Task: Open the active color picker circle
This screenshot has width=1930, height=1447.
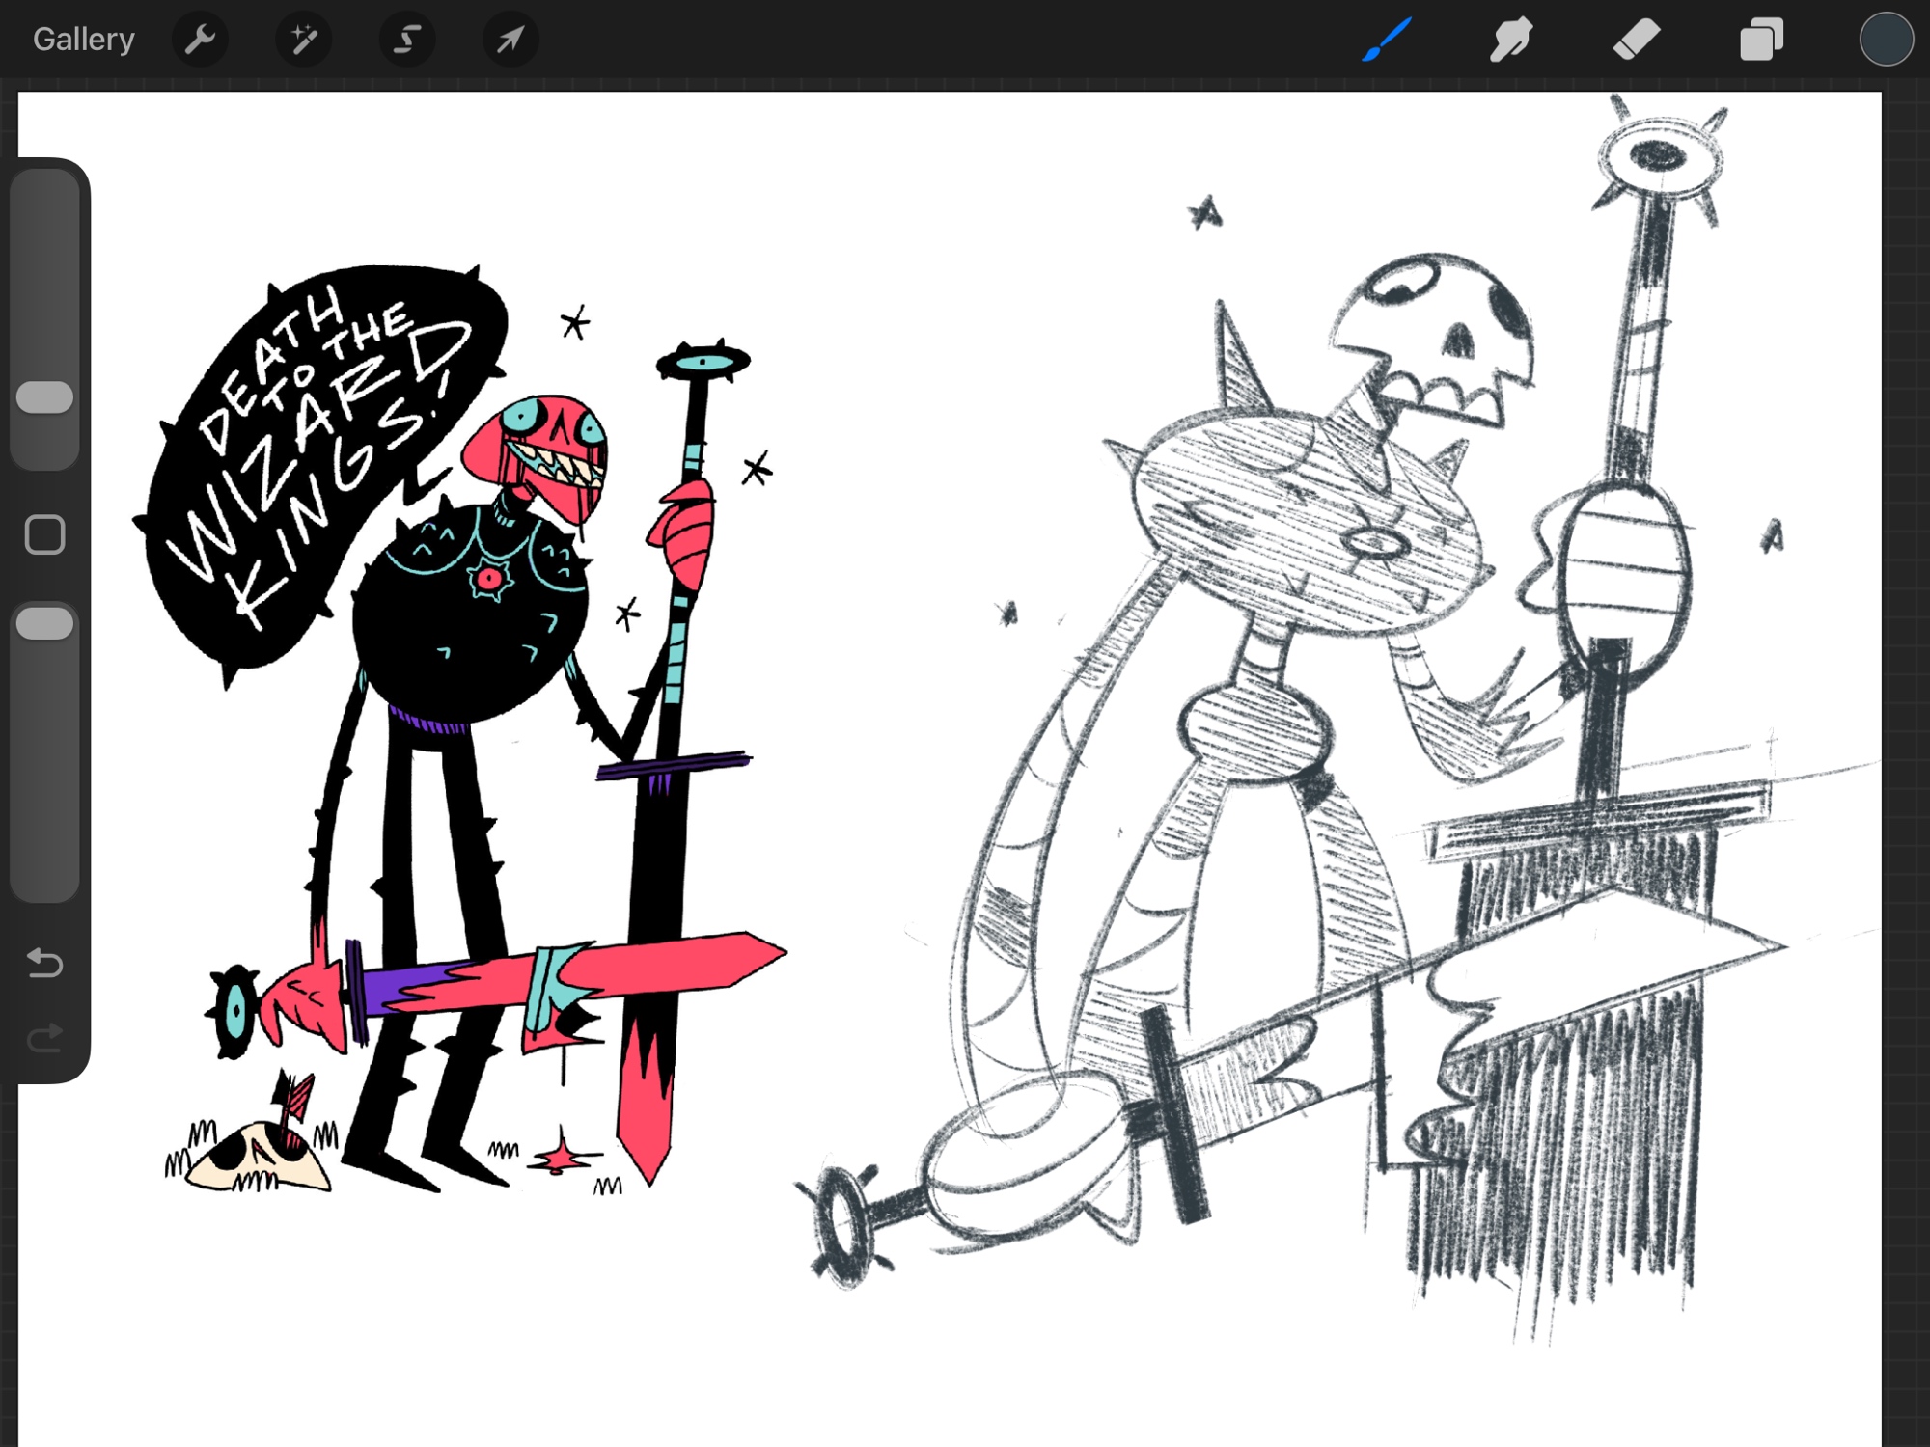Action: (1886, 40)
